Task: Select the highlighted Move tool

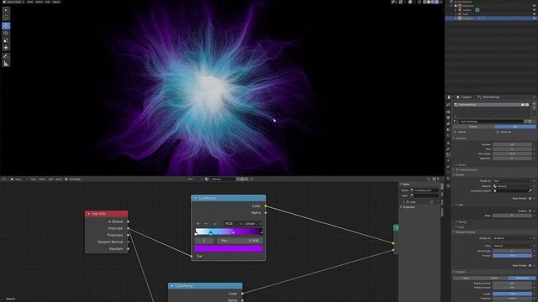Action: [6, 26]
